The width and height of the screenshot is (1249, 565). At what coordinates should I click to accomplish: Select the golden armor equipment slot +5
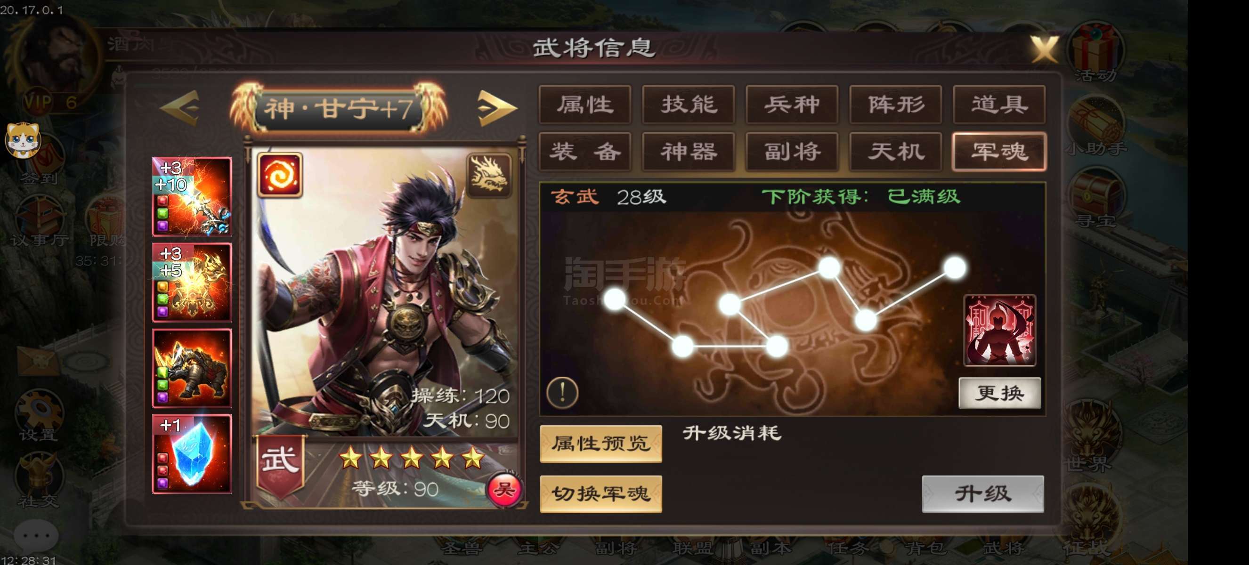tap(192, 282)
